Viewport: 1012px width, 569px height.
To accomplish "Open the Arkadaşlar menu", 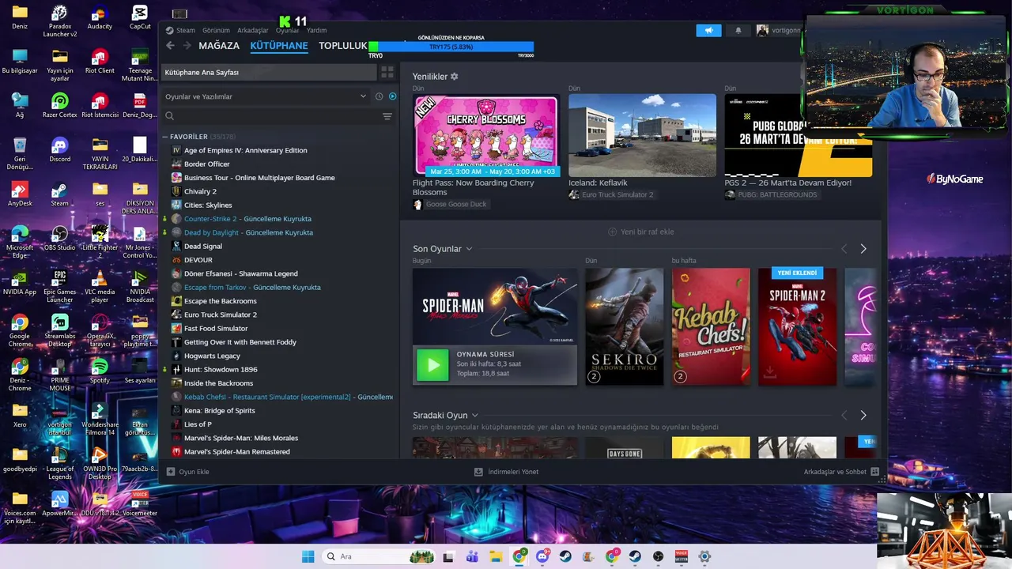I will point(253,30).
